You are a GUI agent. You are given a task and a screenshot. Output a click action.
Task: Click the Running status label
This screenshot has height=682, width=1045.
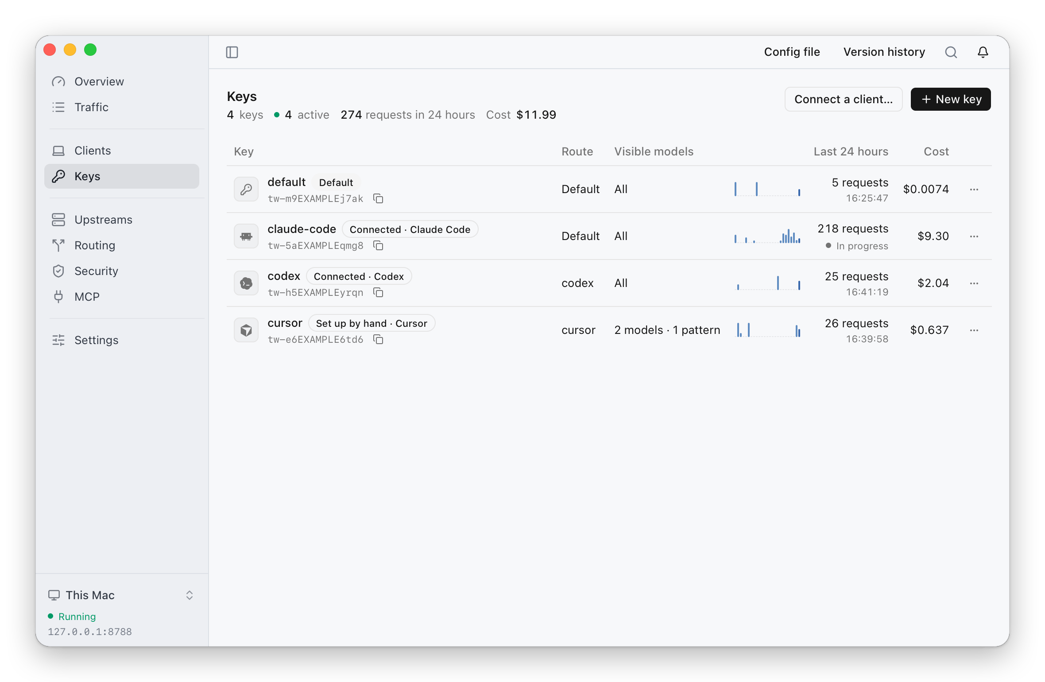pos(77,616)
